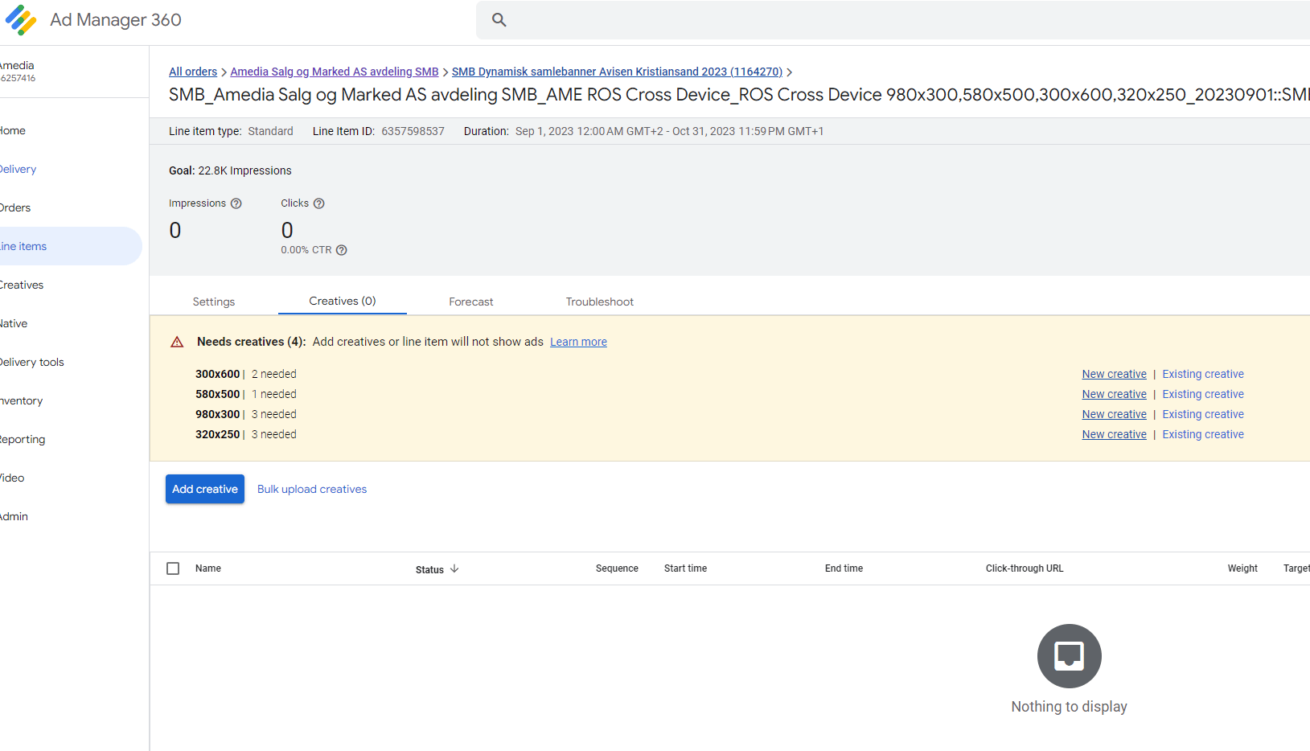Click the 300x600 size label

tap(217, 374)
